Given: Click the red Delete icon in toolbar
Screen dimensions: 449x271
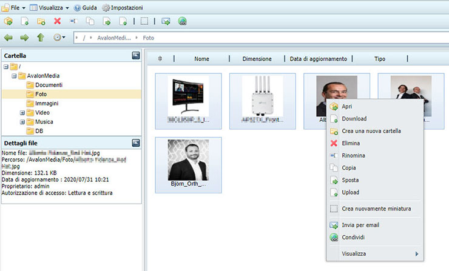Looking at the screenshot, I should point(58,21).
